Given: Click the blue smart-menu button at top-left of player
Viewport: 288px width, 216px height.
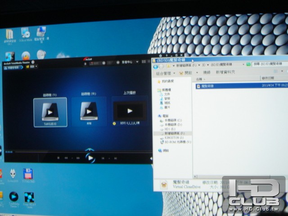Looking at the screenshot, I should click(x=13, y=67).
